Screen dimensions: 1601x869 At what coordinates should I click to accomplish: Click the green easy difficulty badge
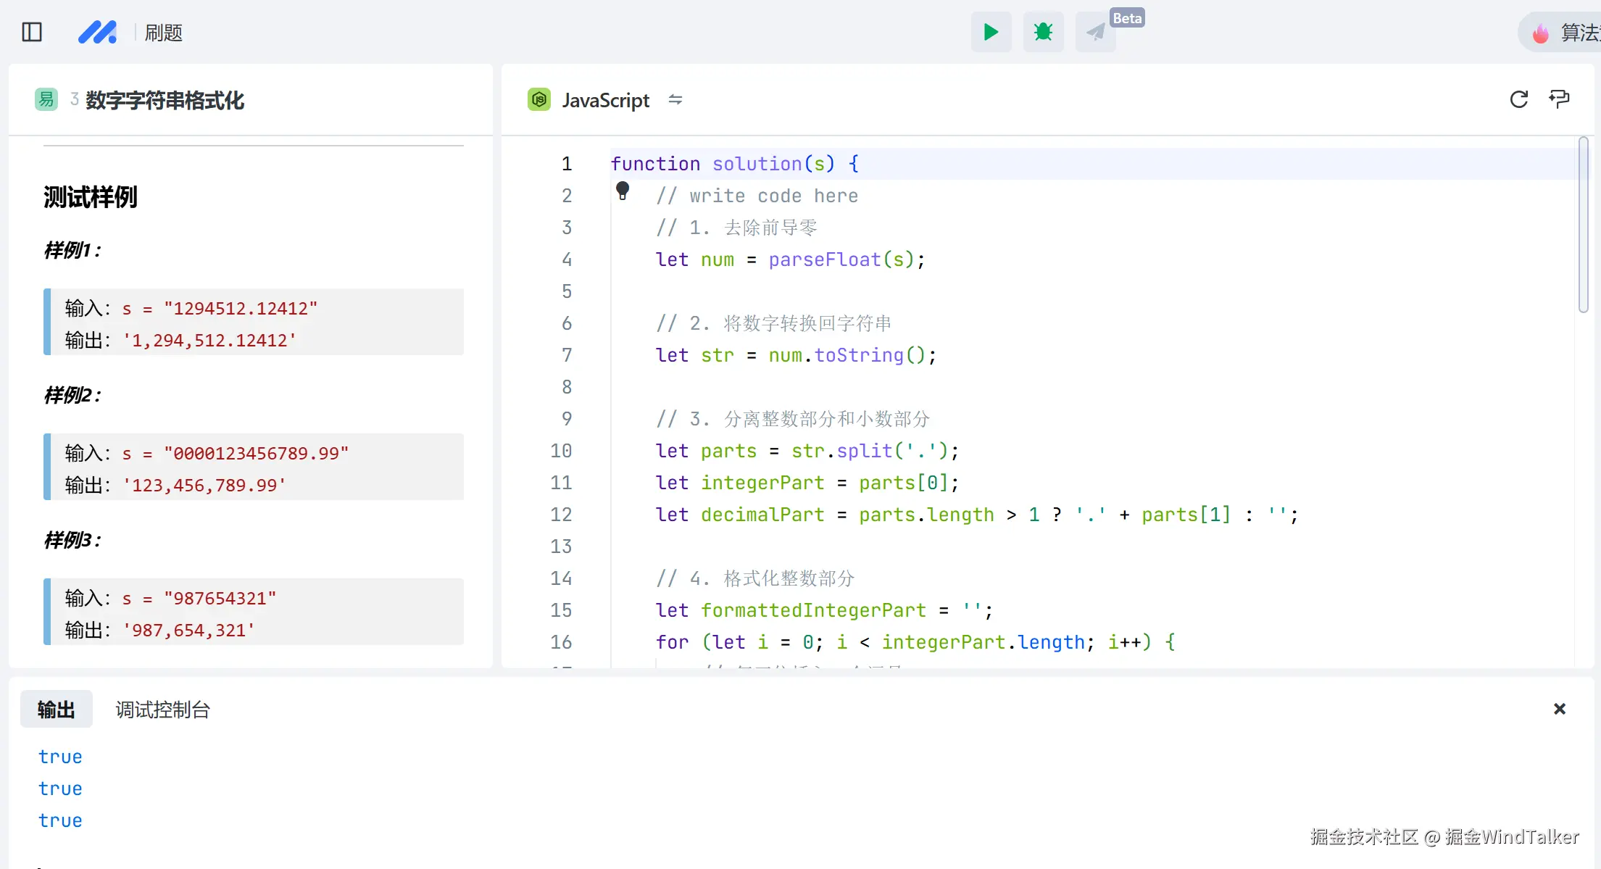point(46,99)
